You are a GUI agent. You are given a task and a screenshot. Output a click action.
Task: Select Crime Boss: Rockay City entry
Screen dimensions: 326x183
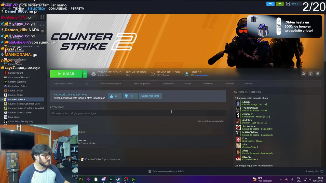pyautogui.click(x=20, y=121)
